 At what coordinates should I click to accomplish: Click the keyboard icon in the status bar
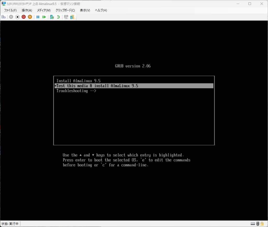pos(253,224)
